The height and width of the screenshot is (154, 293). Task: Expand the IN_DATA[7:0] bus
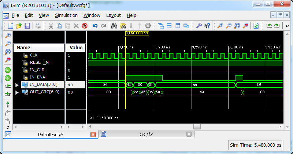point(17,85)
